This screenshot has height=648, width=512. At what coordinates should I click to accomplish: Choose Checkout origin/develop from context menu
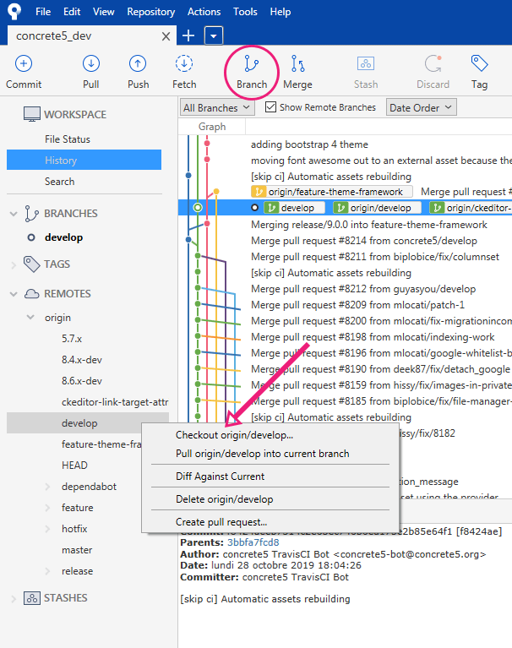pos(234,435)
